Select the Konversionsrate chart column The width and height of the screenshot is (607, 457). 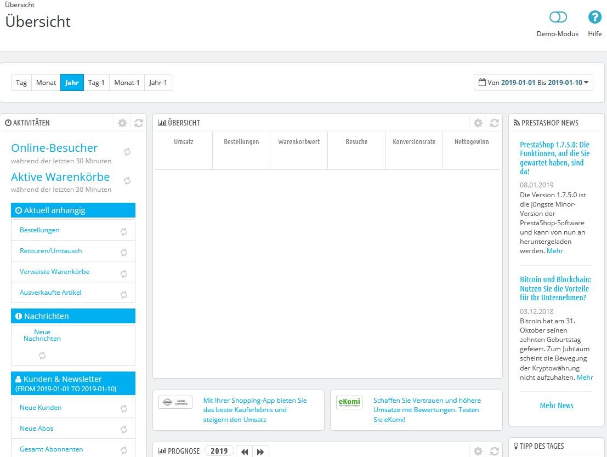pos(414,150)
